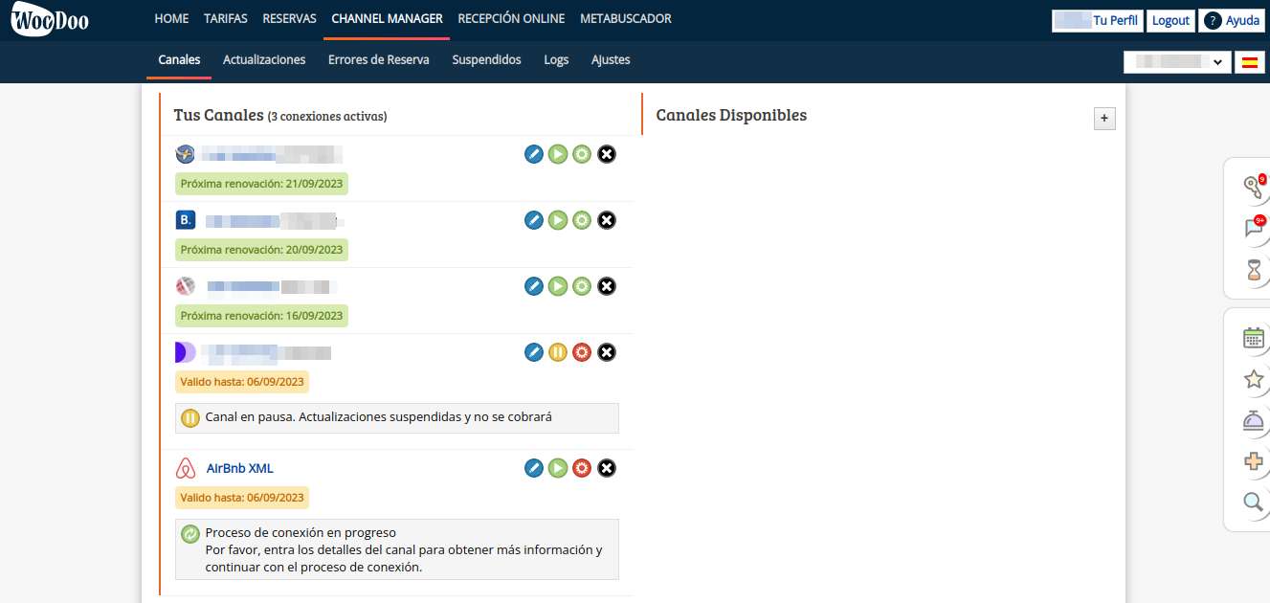Open gear settings for channel renewing 21/09/2023
This screenshot has width=1270, height=603.
coord(582,154)
